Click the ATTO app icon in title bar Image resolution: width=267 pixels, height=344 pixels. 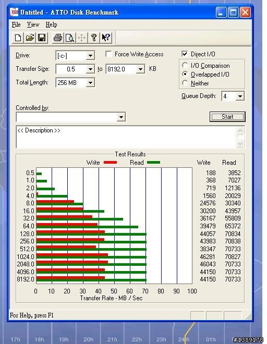(x=14, y=12)
